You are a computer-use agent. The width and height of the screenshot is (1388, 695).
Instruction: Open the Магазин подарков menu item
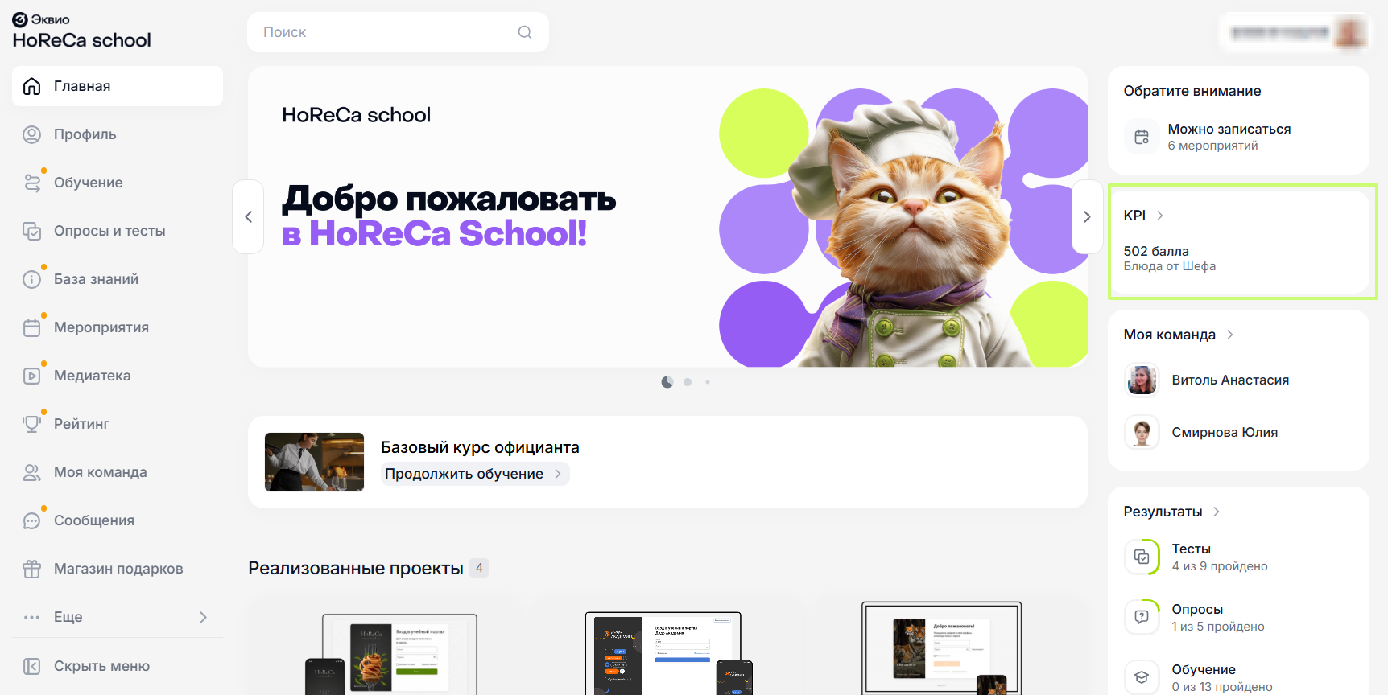[118, 569]
